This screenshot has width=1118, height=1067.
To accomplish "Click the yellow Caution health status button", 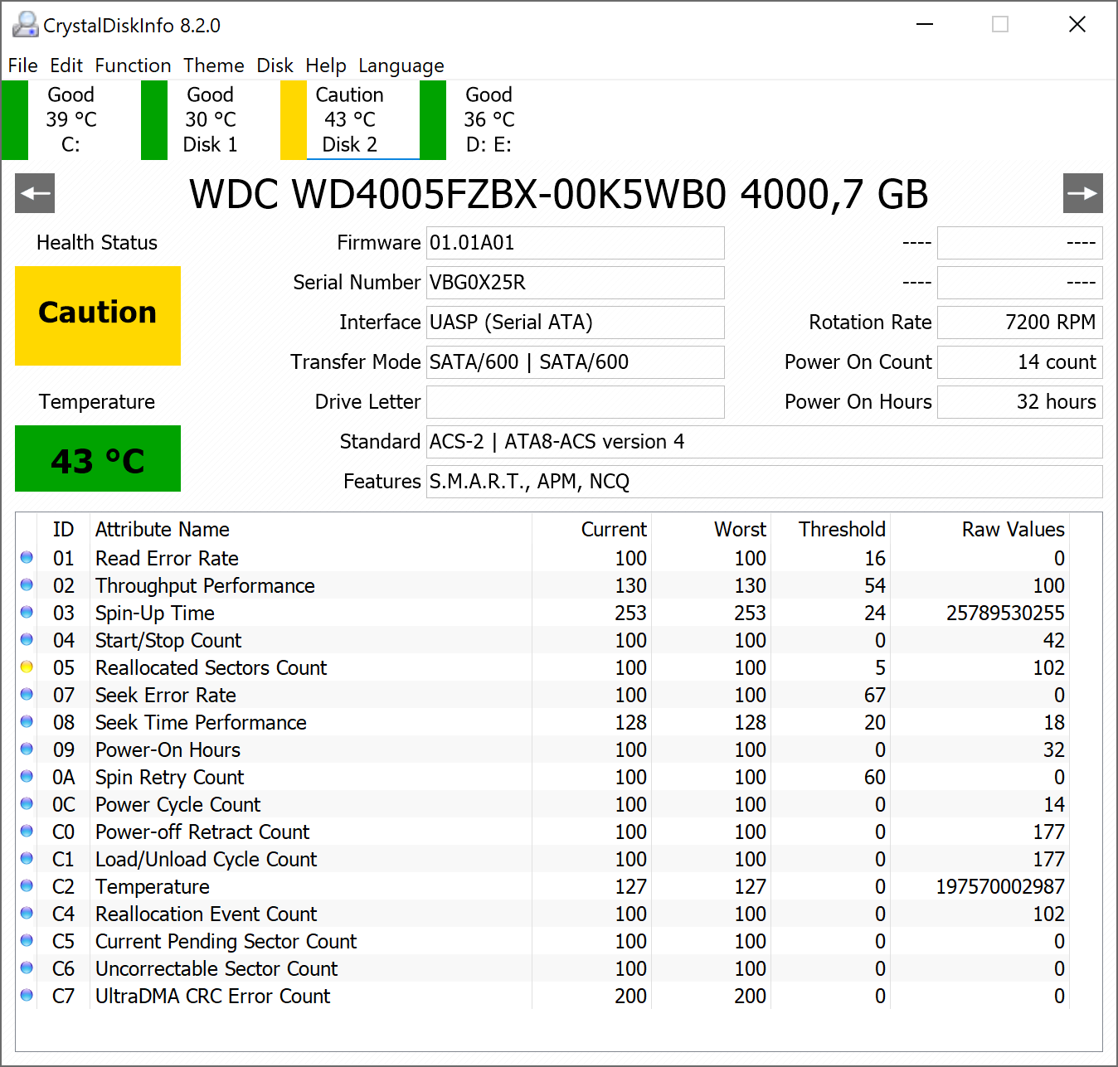I will (98, 316).
